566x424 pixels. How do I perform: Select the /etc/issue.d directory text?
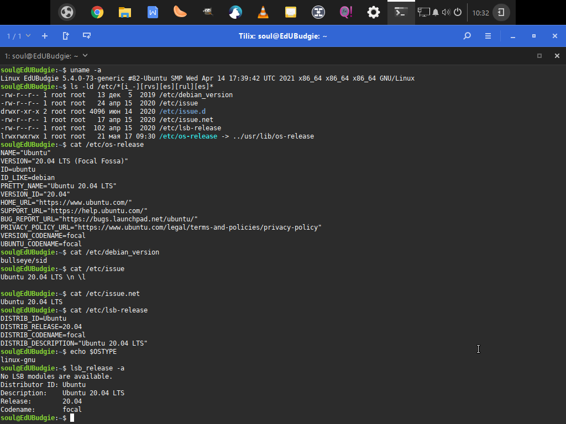click(182, 112)
